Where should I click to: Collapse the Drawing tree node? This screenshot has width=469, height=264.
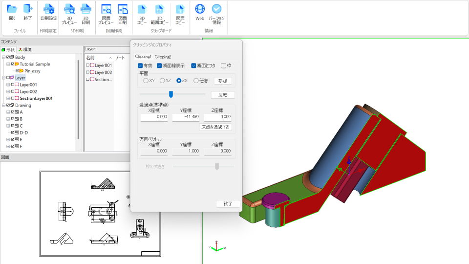[3, 105]
